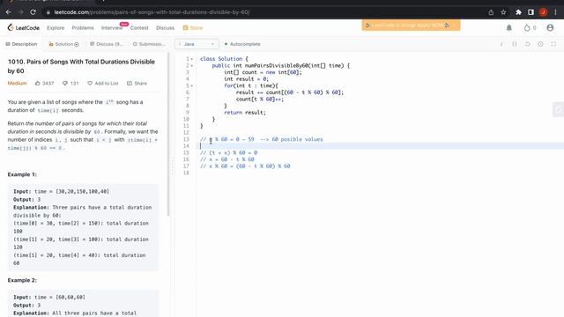Go back with the browser back arrow
Image resolution: width=564 pixels, height=317 pixels.
(x=8, y=12)
